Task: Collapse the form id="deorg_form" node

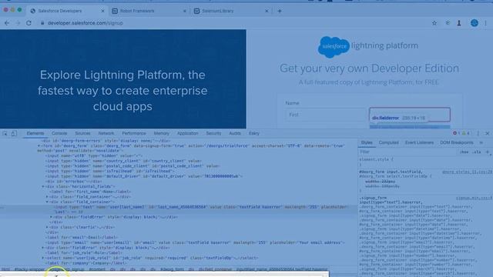Action: coord(39,146)
